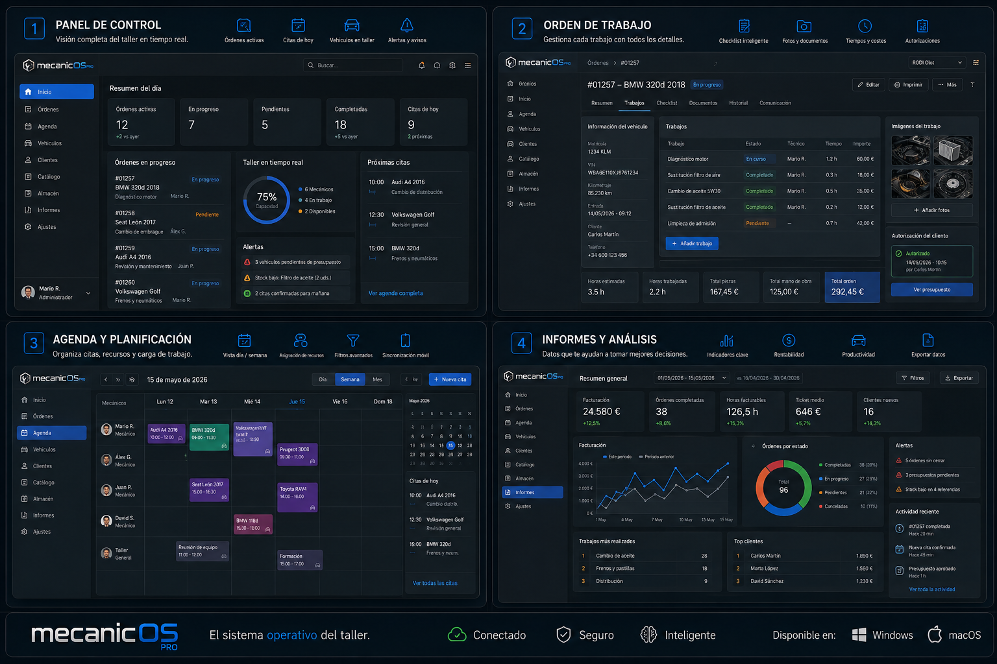Click the Asignación de recursos icon
Viewport: 997px width, 664px height.
coord(301,340)
